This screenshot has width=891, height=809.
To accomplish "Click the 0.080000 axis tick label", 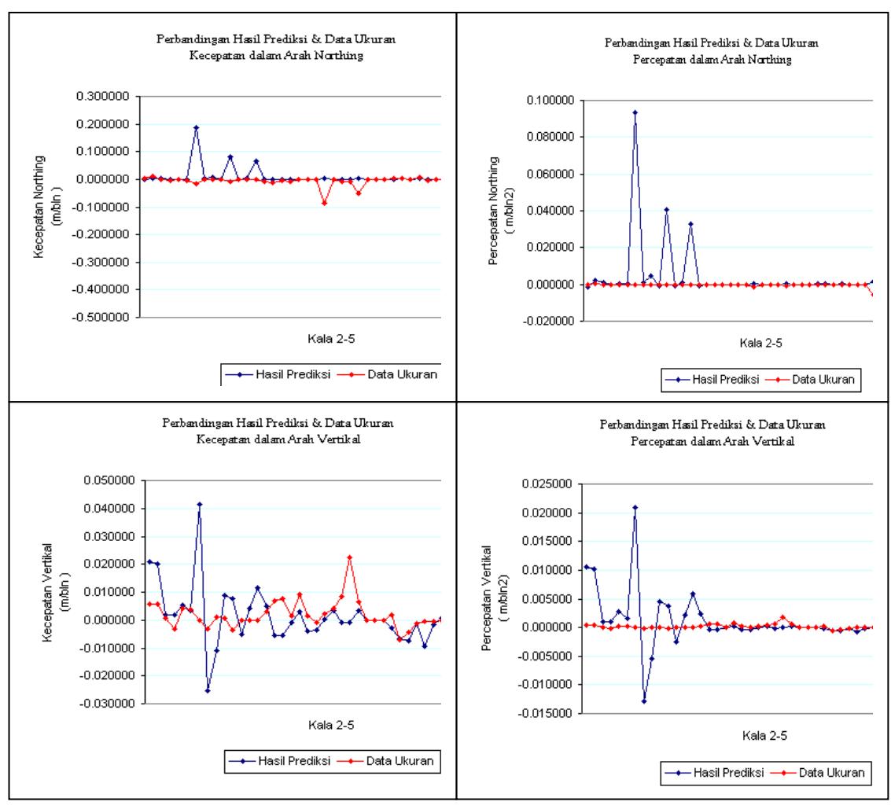I will tap(550, 137).
